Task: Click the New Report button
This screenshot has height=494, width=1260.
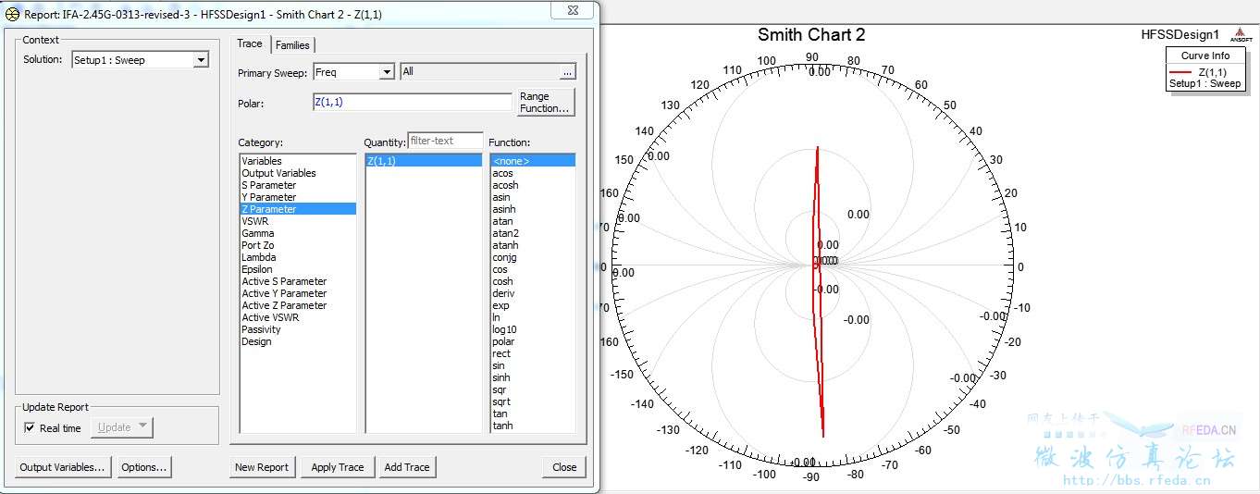Action: point(262,467)
